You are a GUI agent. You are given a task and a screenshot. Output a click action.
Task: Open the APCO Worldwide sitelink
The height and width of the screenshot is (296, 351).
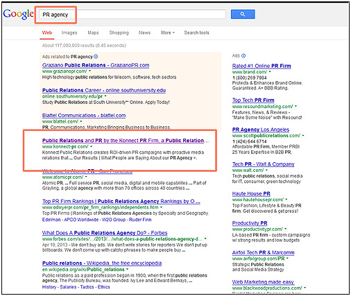click(81, 220)
